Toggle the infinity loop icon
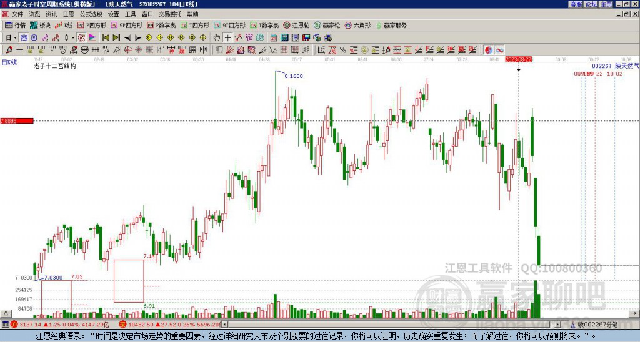Image resolution: width=640 pixels, height=342 pixels. pyautogui.click(x=499, y=50)
